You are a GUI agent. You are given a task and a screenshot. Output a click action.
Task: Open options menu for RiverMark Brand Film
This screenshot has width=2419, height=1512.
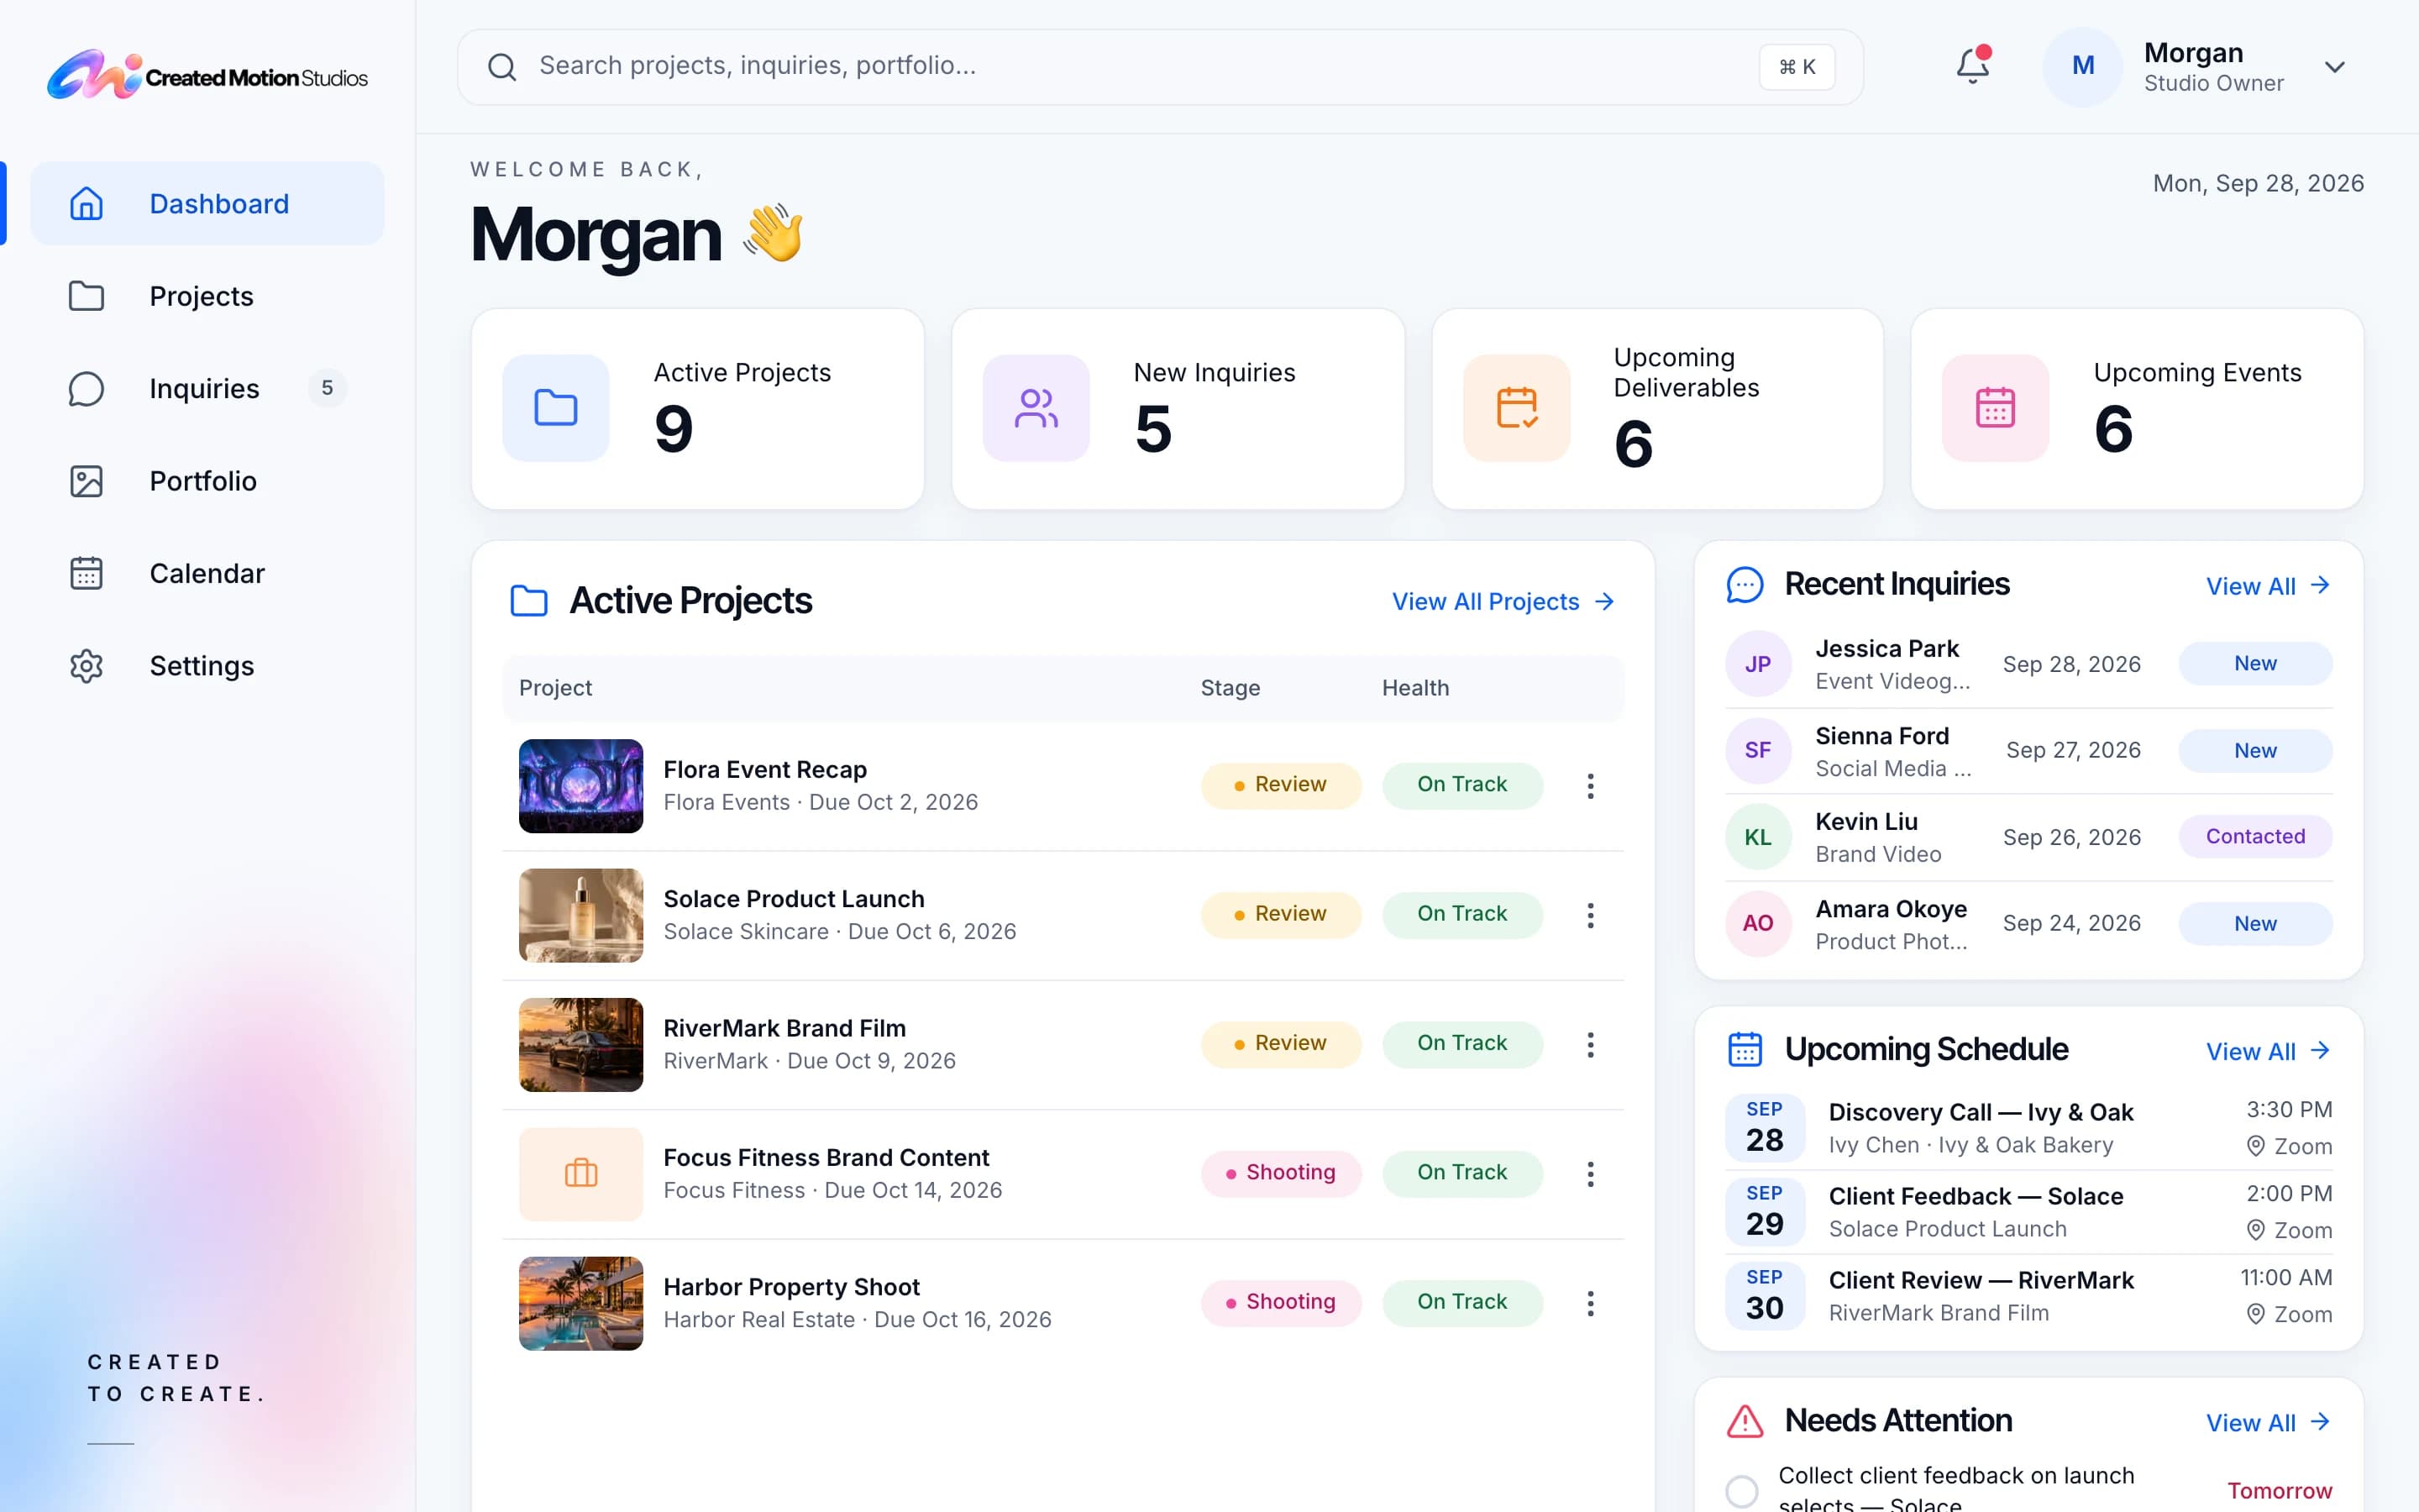(1590, 1045)
